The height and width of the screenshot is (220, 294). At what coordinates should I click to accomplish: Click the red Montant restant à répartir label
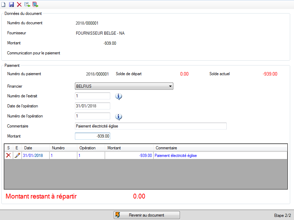click(41, 196)
